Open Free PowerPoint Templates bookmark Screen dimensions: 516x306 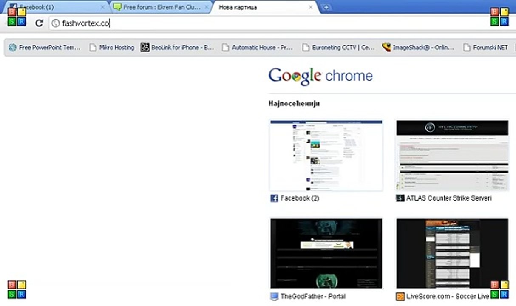click(x=45, y=48)
